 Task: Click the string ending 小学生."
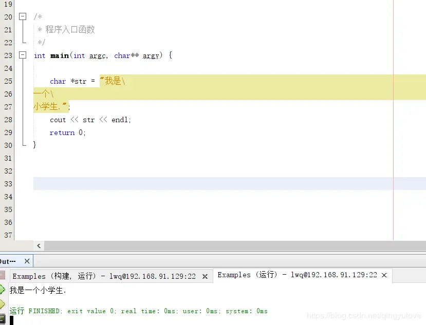tap(50, 106)
